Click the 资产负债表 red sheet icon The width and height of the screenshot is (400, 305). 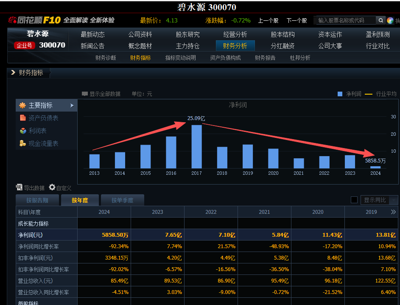click(x=23, y=118)
